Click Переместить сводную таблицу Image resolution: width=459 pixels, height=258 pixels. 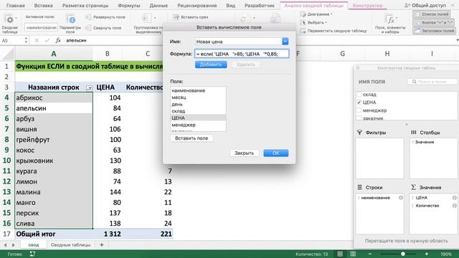[333, 31]
